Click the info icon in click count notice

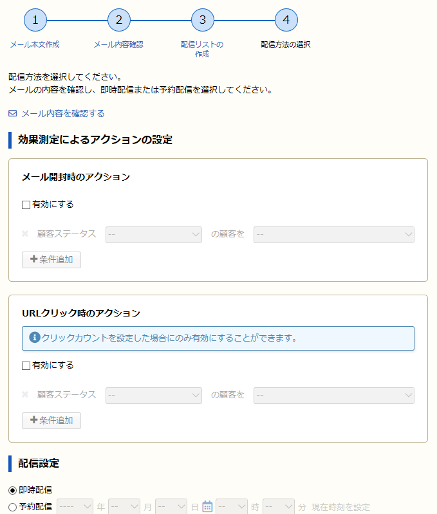click(34, 337)
